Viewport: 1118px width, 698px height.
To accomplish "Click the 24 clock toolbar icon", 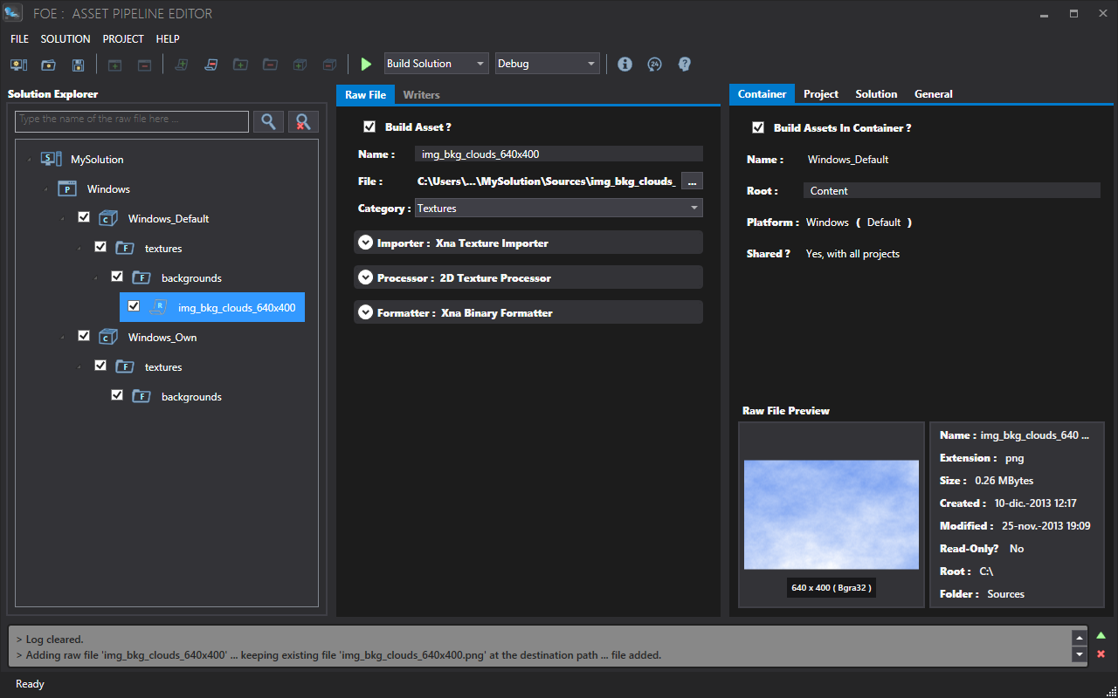I will [654, 64].
